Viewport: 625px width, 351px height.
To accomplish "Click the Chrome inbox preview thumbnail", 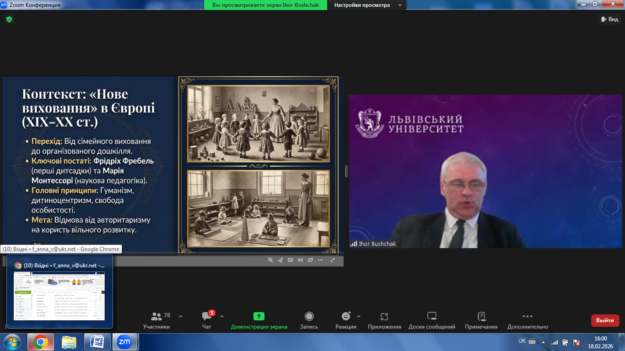I will (59, 296).
